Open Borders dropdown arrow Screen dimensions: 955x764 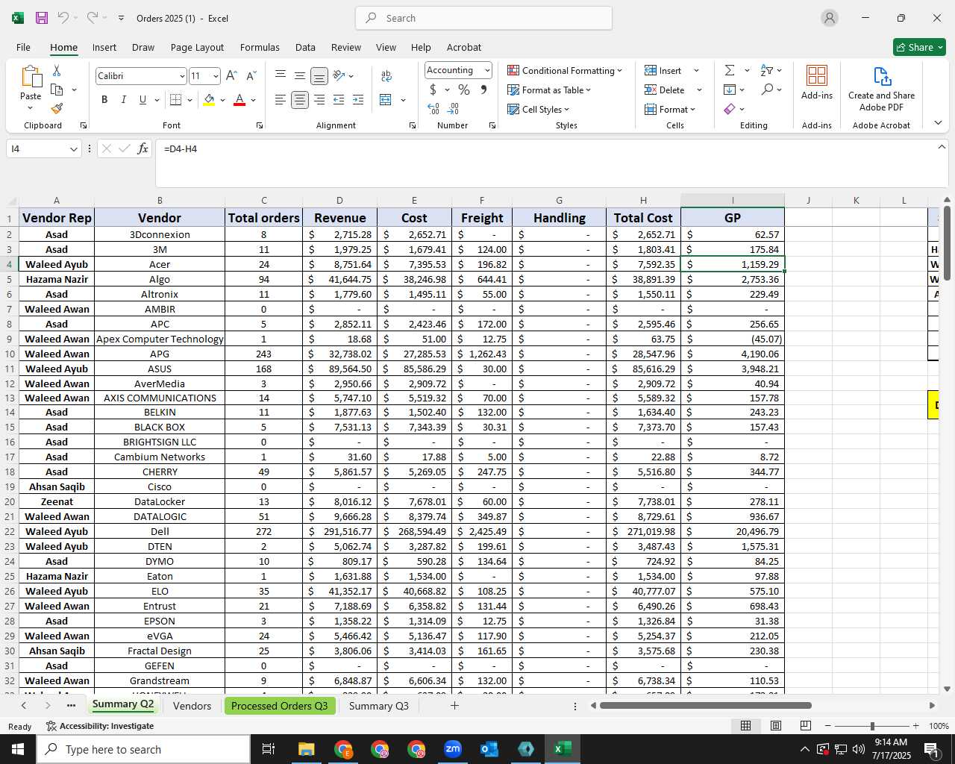(x=190, y=100)
